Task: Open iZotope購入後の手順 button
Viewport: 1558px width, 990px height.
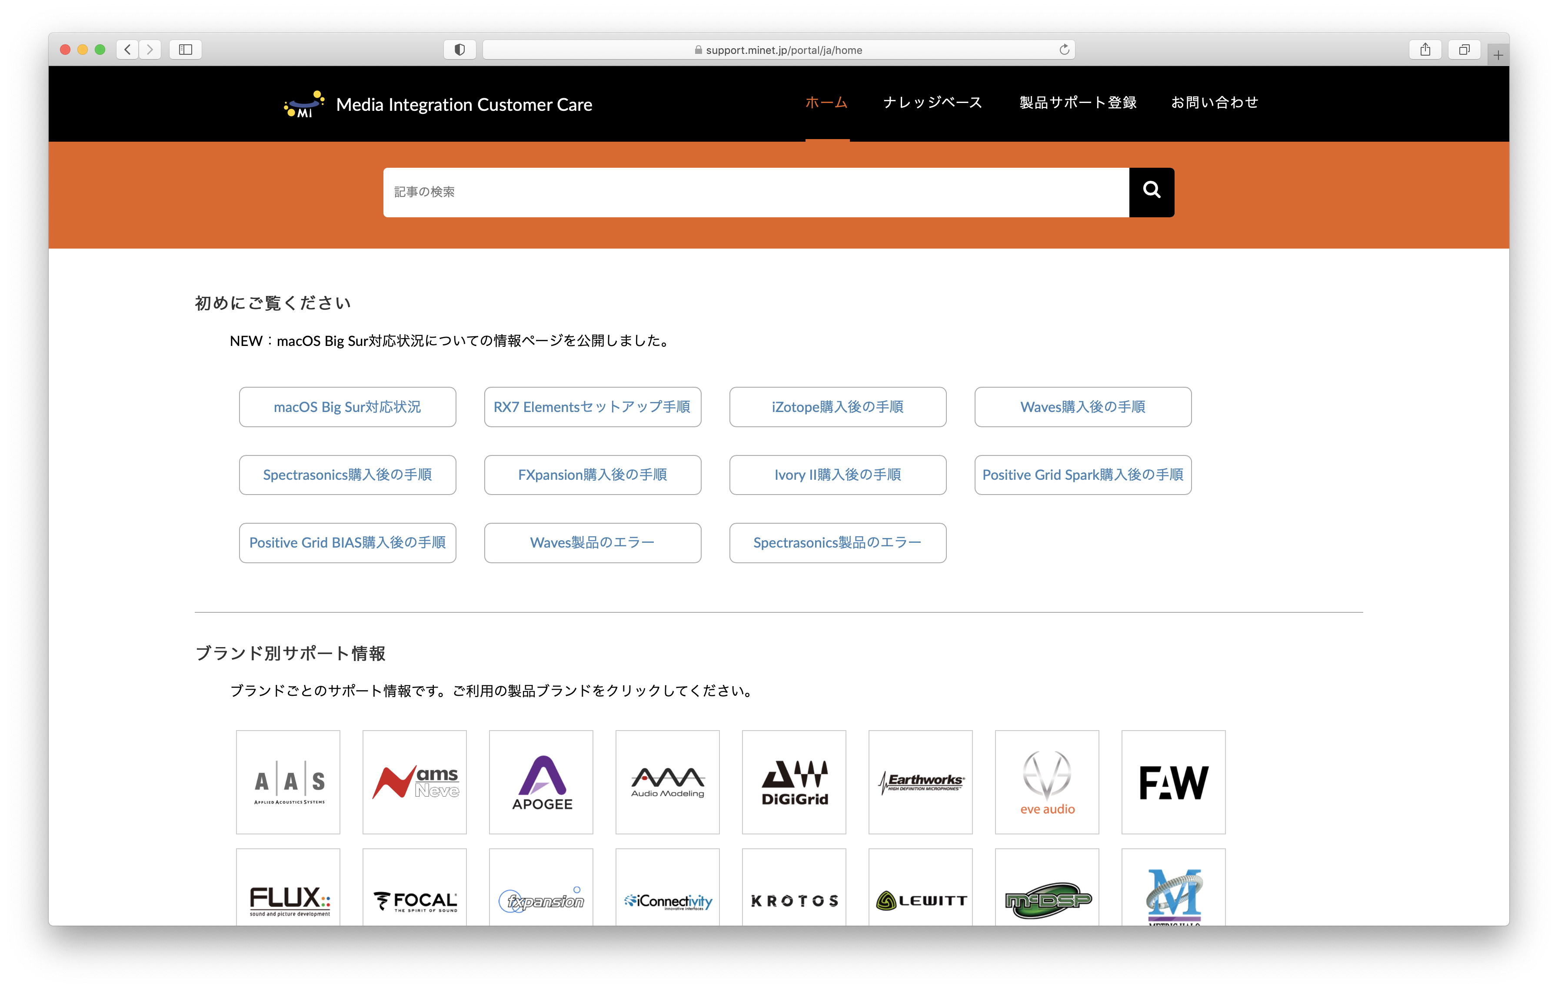Action: (837, 407)
